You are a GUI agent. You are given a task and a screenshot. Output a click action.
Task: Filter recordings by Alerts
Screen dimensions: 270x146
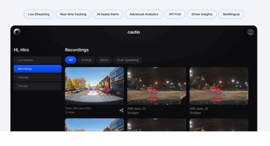(x=104, y=60)
